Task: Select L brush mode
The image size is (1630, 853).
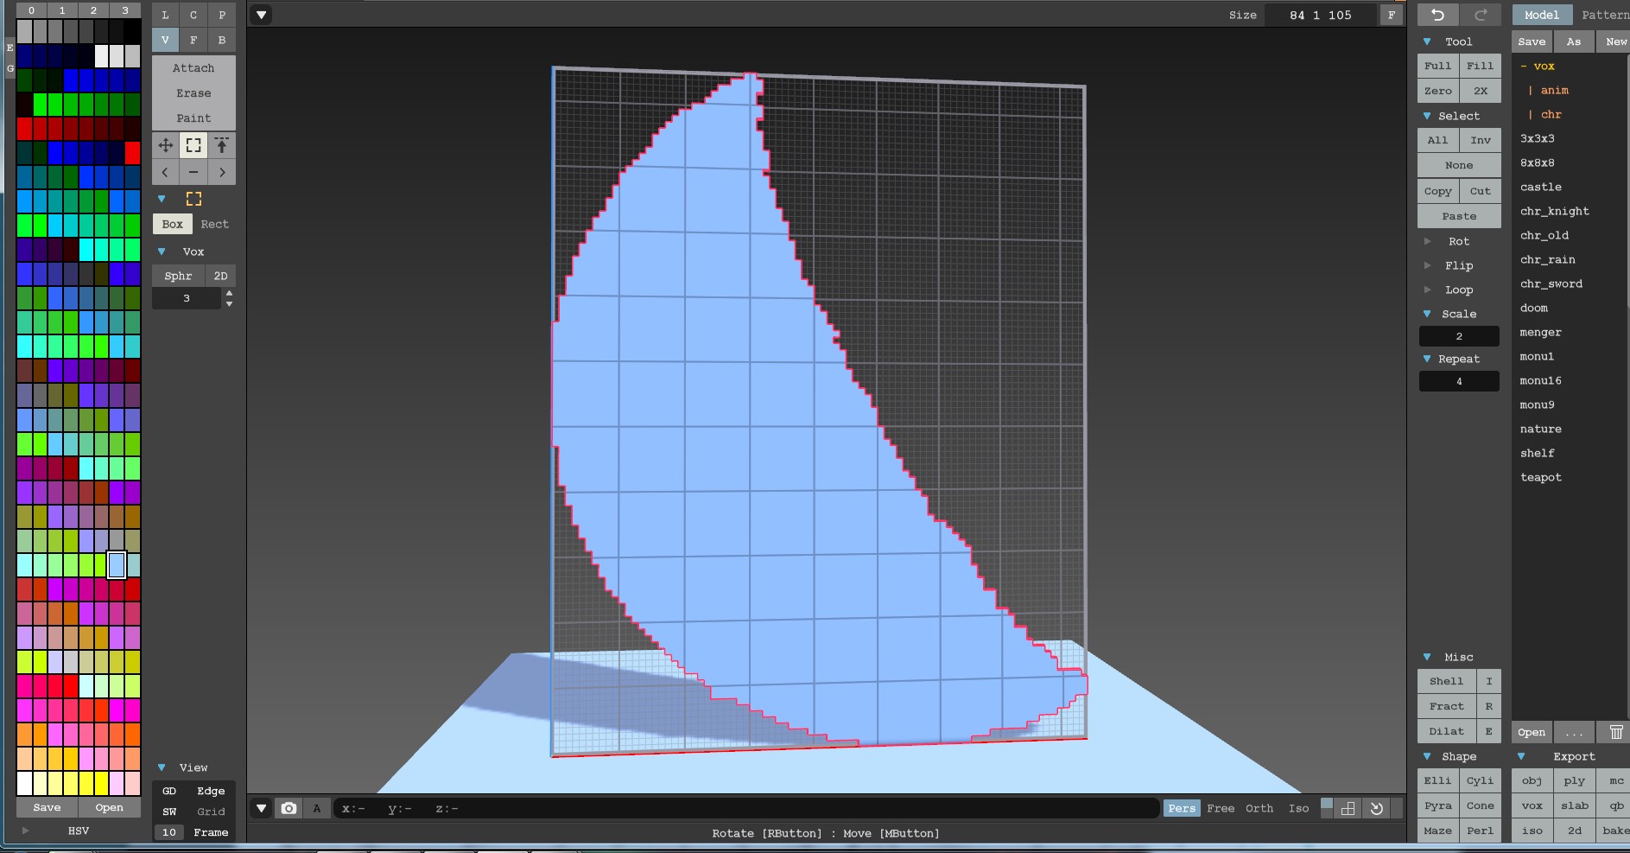Action: (x=165, y=15)
